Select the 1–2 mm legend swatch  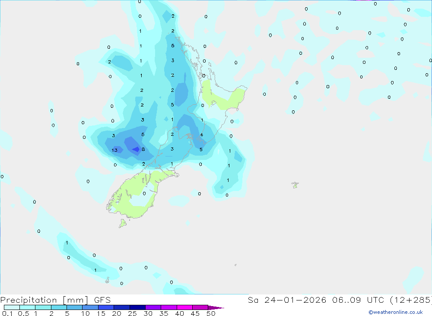43,307
